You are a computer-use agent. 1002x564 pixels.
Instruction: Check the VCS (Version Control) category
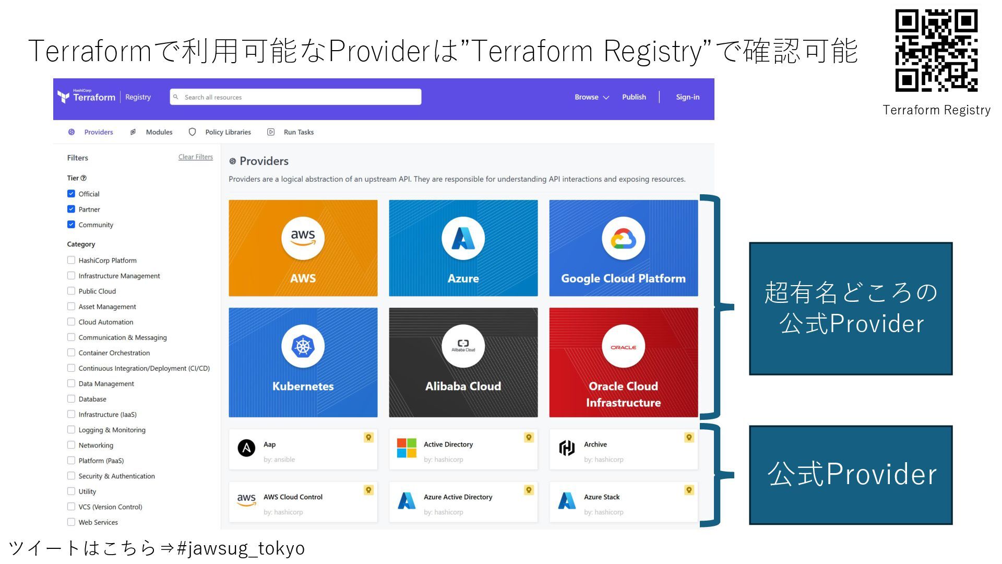(x=71, y=507)
